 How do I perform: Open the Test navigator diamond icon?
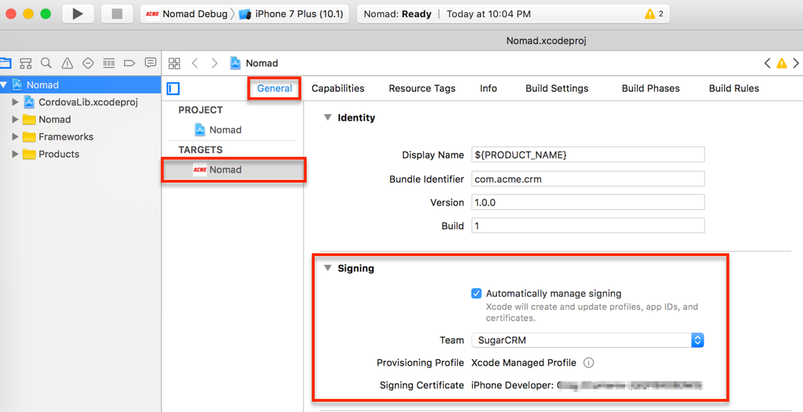pyautogui.click(x=88, y=63)
